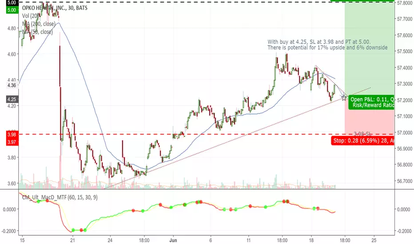
Task: Select the Stop: 0.28 (6.59%) red box
Action: (x=362, y=141)
